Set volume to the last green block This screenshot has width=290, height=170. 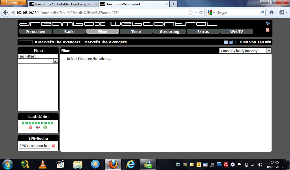click(52, 123)
